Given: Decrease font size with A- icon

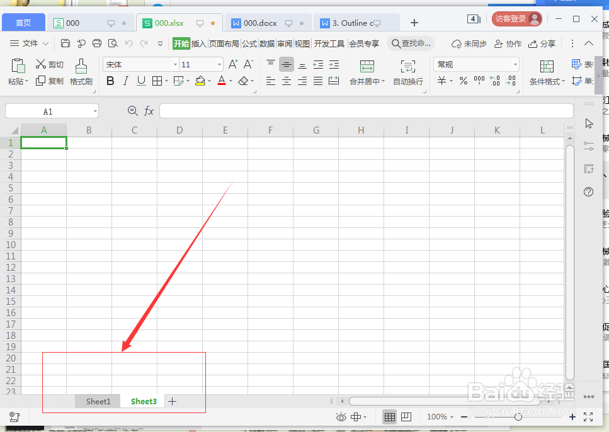Looking at the screenshot, I should pos(249,64).
